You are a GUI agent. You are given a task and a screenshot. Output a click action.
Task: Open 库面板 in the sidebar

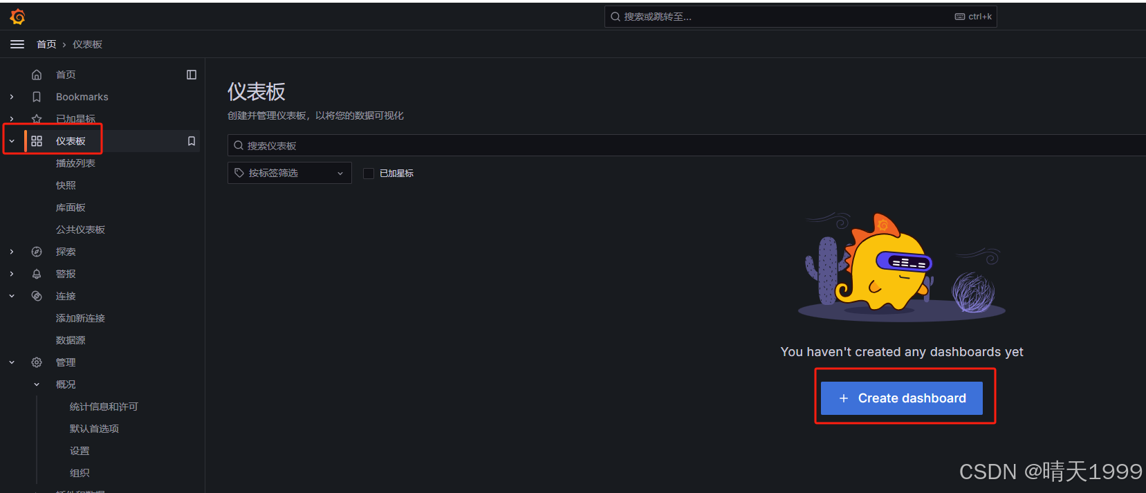tap(71, 207)
